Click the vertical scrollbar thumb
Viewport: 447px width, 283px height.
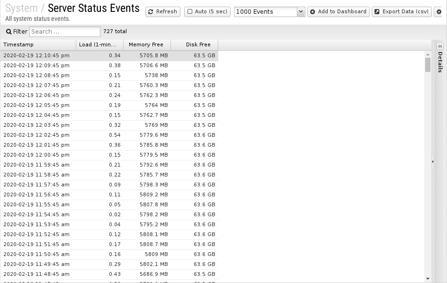pyautogui.click(x=428, y=65)
